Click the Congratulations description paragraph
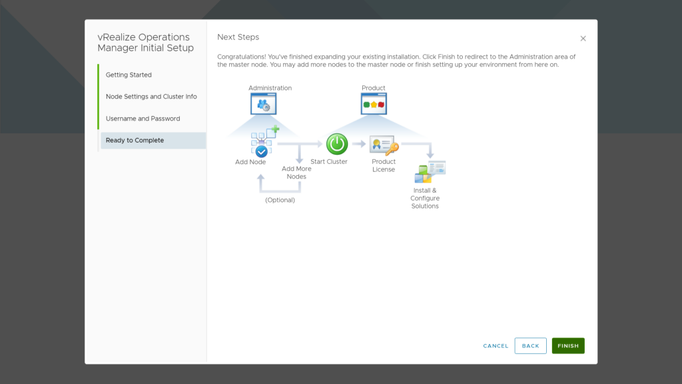The image size is (682, 384). (x=396, y=61)
